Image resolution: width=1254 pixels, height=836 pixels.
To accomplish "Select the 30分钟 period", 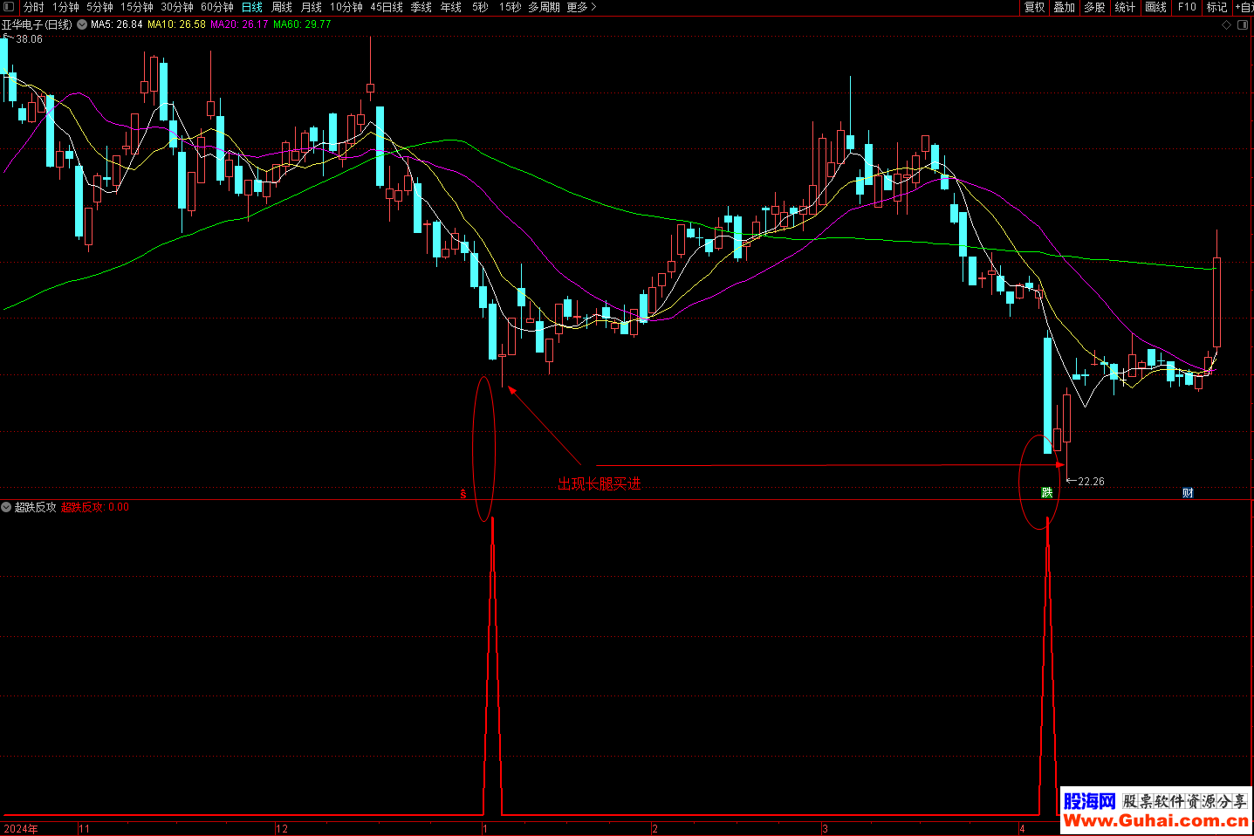I will coord(177,7).
